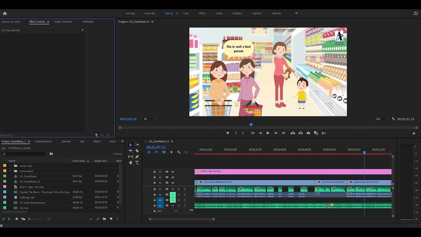Step forward one frame
421x237 pixels.
click(276, 133)
